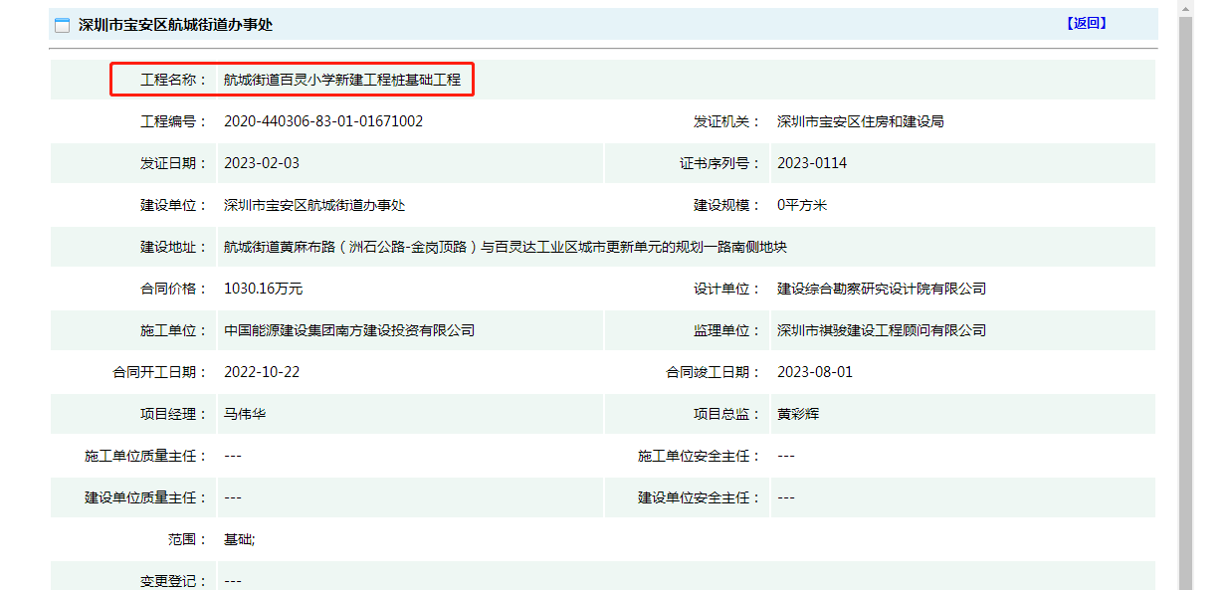Screen dimensions: 1230x590
Task: Click the design unit 建设综合勘察研究设计院有限公司
Action: (881, 289)
